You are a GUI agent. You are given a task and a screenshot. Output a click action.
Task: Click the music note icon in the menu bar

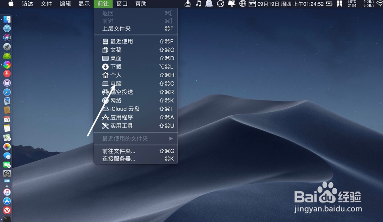coord(198,4)
